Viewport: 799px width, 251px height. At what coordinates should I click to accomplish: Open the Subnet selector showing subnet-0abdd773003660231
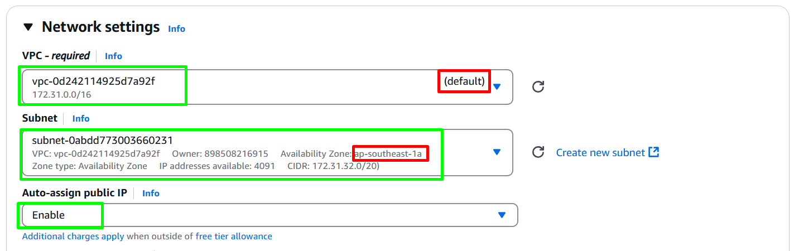pos(267,152)
